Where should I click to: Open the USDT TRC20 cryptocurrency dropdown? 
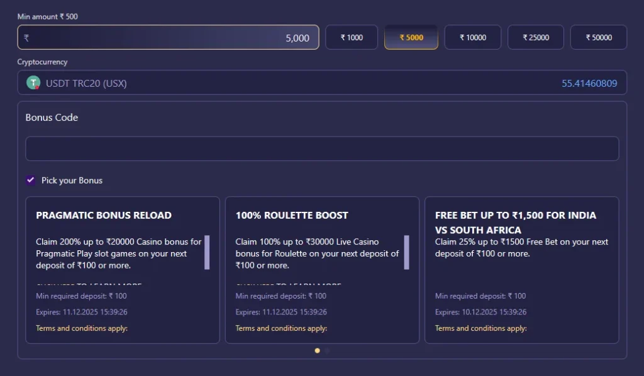pyautogui.click(x=321, y=83)
